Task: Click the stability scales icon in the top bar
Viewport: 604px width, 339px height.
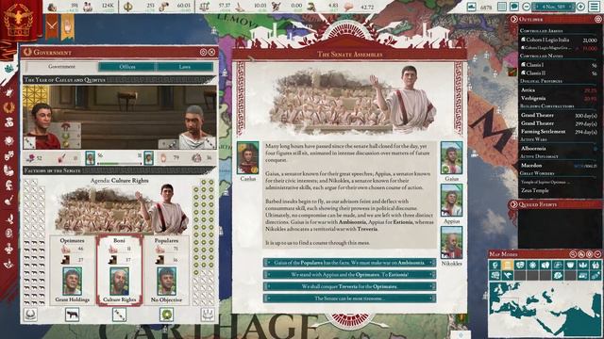Action: coord(205,7)
